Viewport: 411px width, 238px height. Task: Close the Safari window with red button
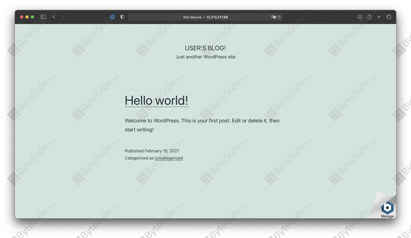point(22,17)
